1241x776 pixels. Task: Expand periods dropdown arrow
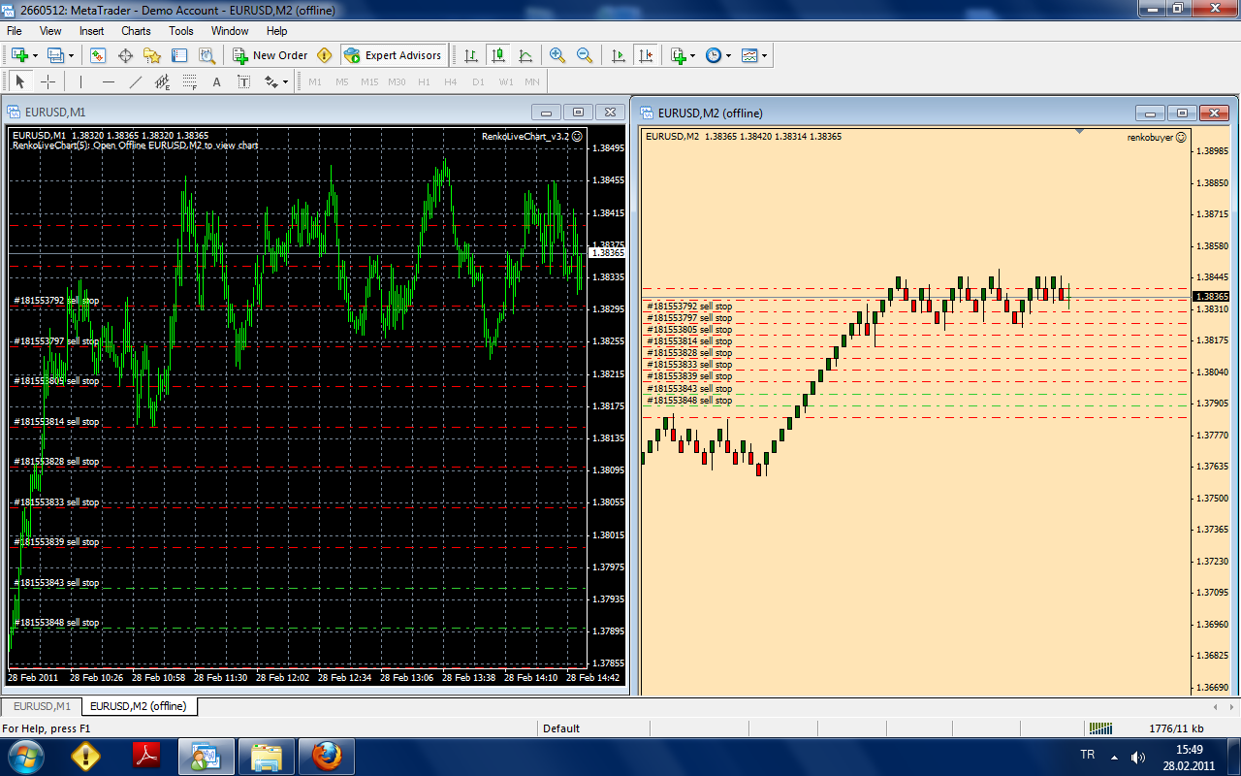pos(728,56)
